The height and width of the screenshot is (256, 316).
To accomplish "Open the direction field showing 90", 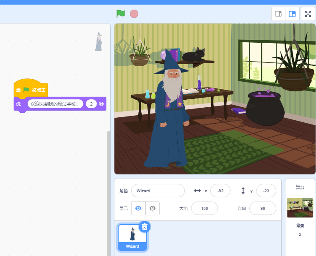I will [262, 208].
